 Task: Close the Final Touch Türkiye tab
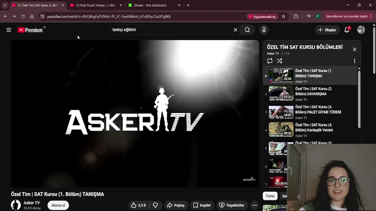[x=121, y=5]
